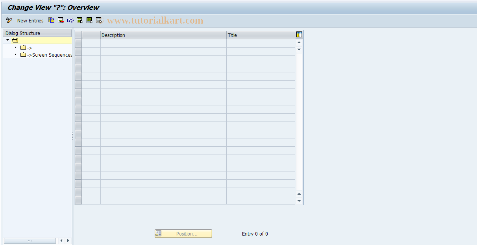Click the Description column header

click(163, 35)
